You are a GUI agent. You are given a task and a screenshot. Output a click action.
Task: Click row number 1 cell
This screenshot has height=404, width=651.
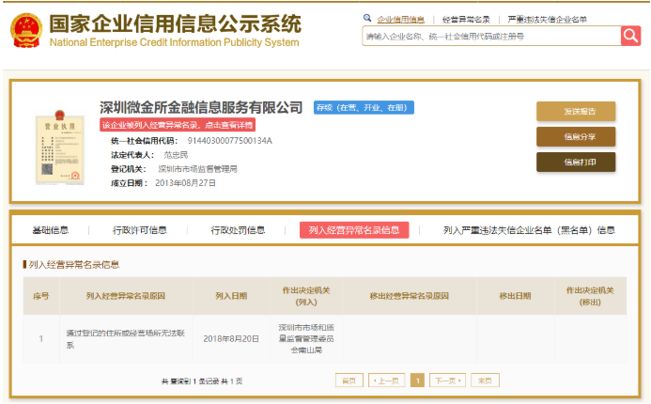coord(41,339)
